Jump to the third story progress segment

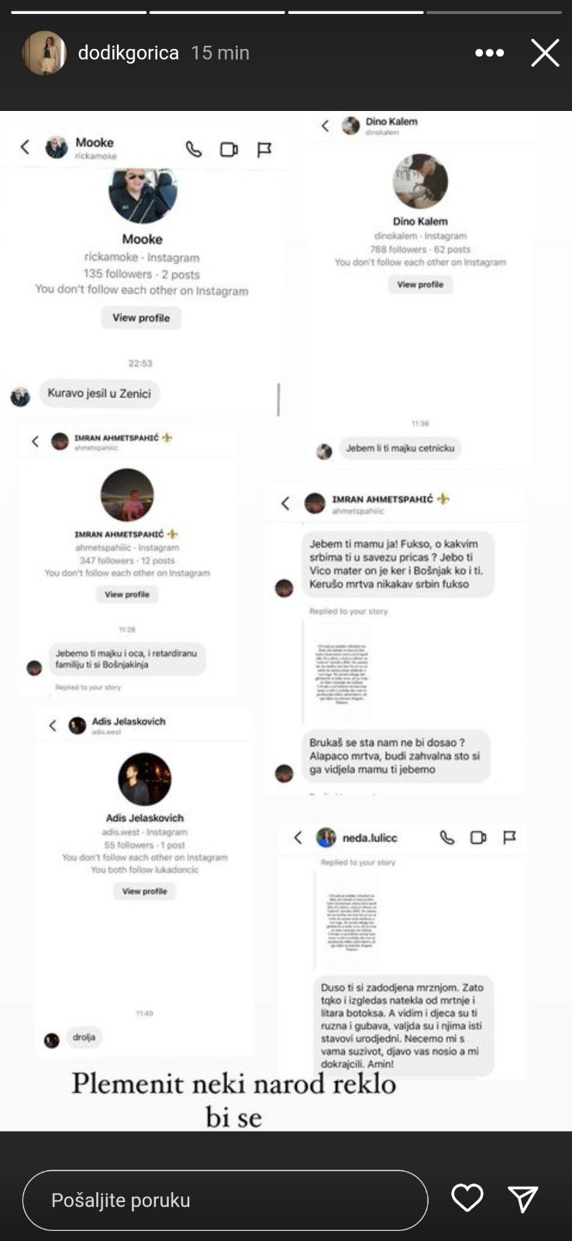(x=356, y=12)
